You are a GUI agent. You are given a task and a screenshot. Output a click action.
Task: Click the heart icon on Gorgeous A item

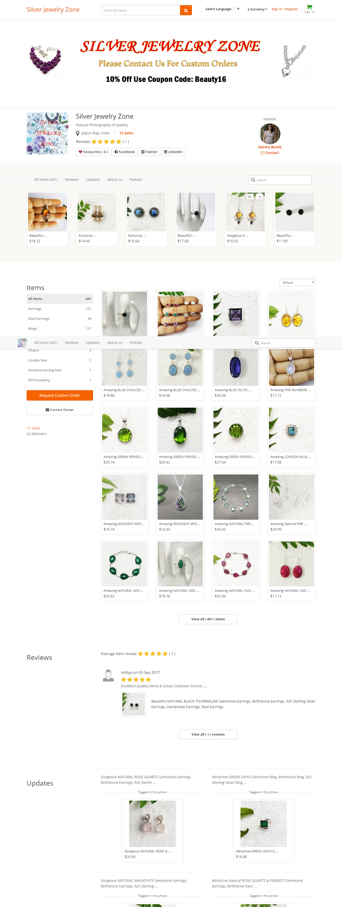coord(249,197)
